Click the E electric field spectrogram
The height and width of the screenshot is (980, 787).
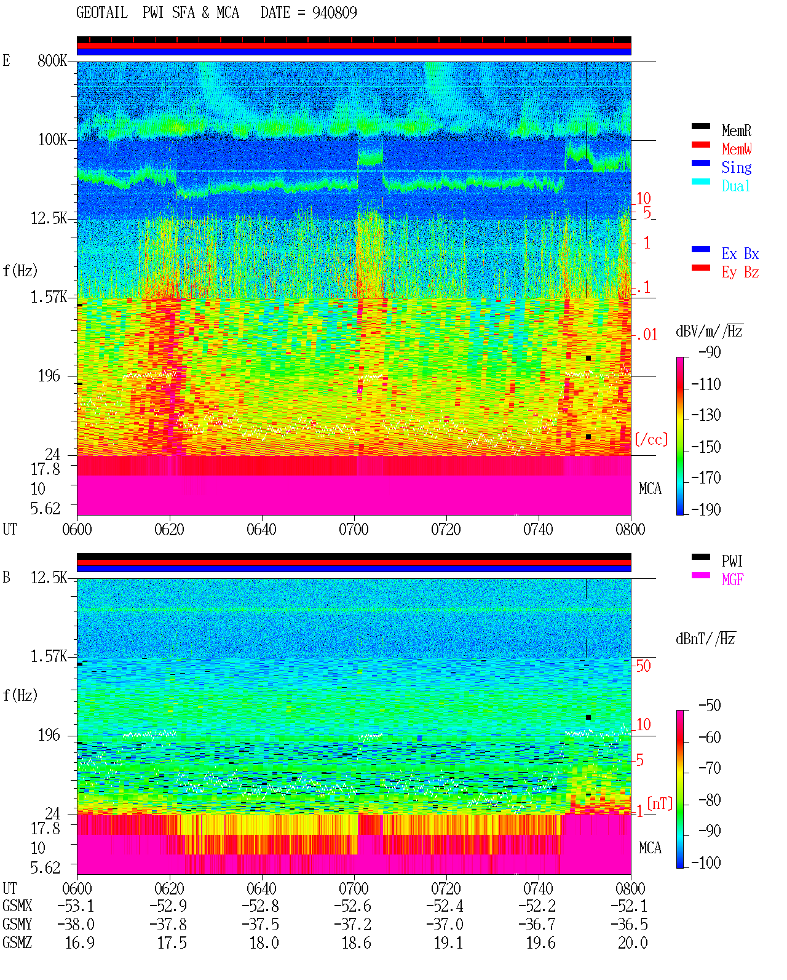[354, 288]
